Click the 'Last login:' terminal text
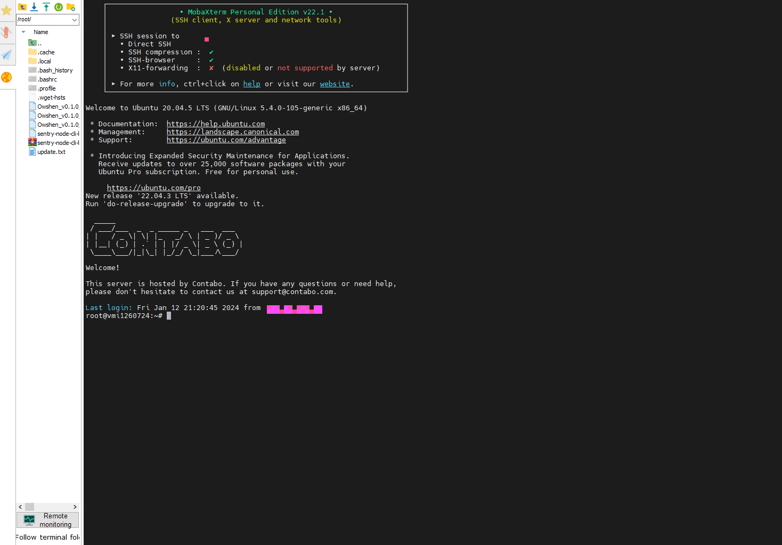Viewport: 782px width, 545px height. (109, 308)
